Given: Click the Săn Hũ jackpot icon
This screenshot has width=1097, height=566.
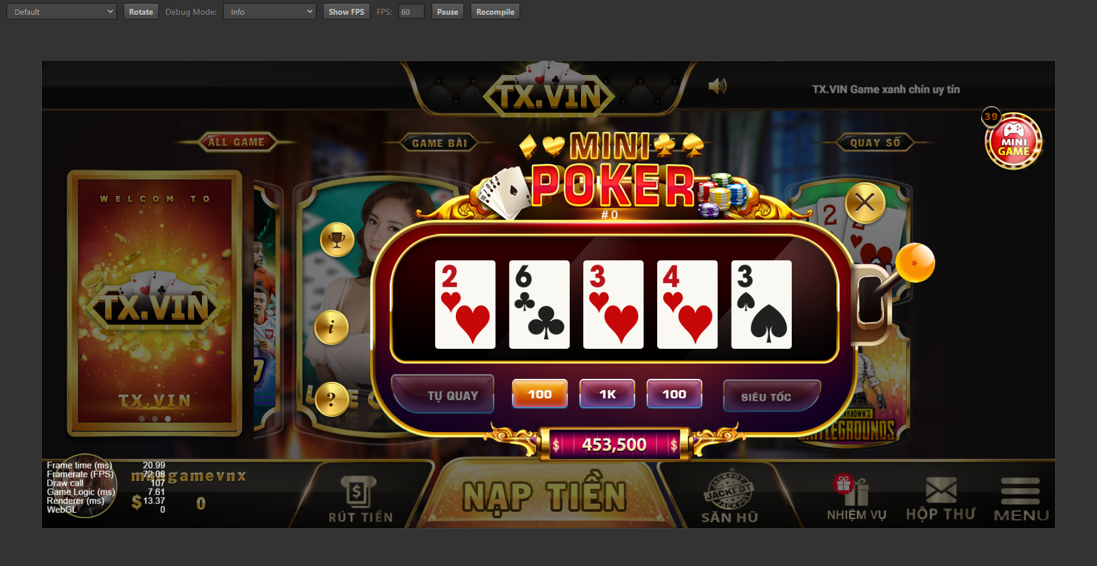Looking at the screenshot, I should point(729,498).
